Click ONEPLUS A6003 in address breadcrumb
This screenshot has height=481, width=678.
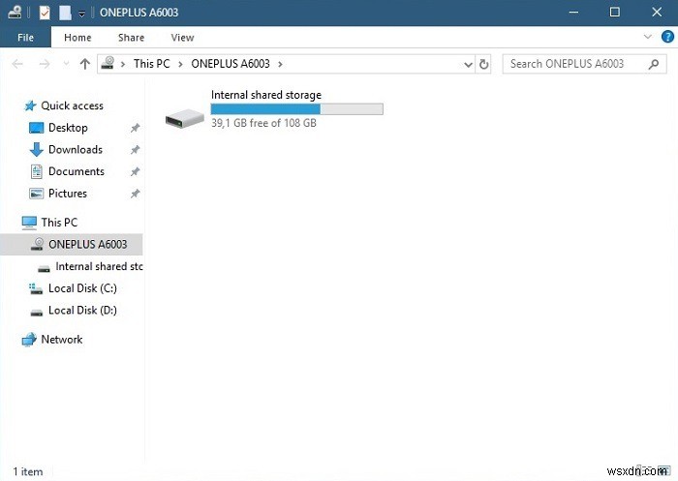click(x=231, y=64)
